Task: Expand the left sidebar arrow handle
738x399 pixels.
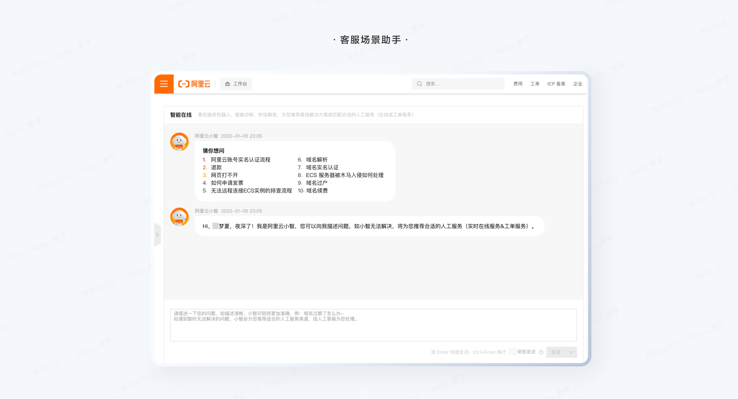Action: pyautogui.click(x=158, y=234)
